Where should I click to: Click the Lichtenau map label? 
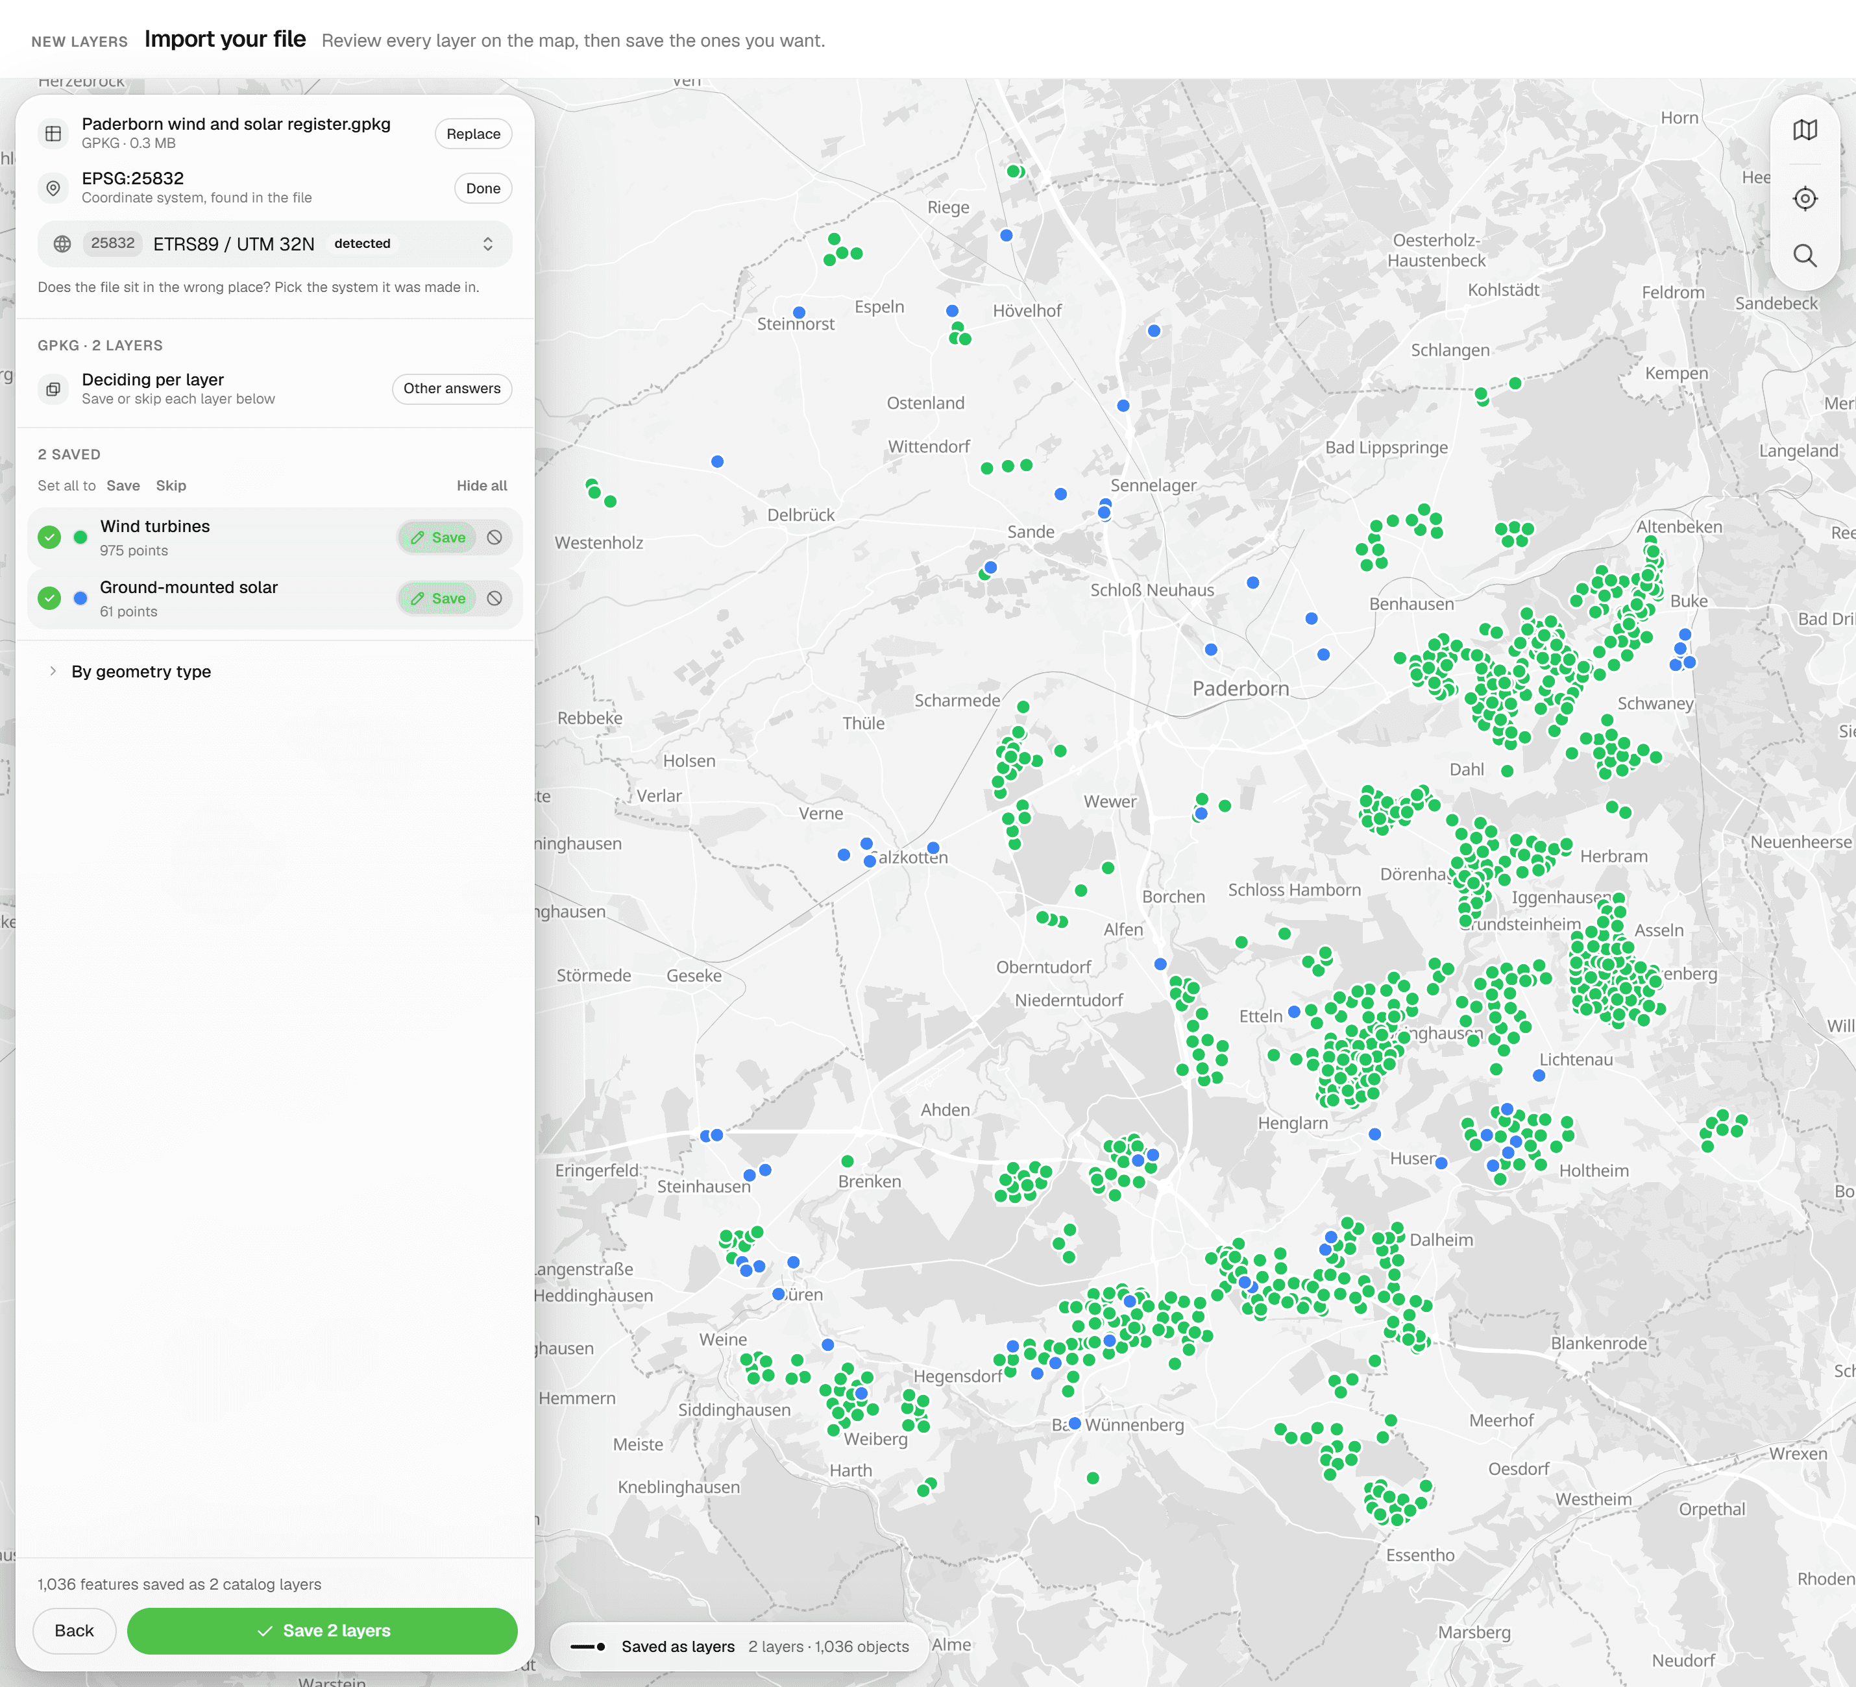tap(1576, 1060)
